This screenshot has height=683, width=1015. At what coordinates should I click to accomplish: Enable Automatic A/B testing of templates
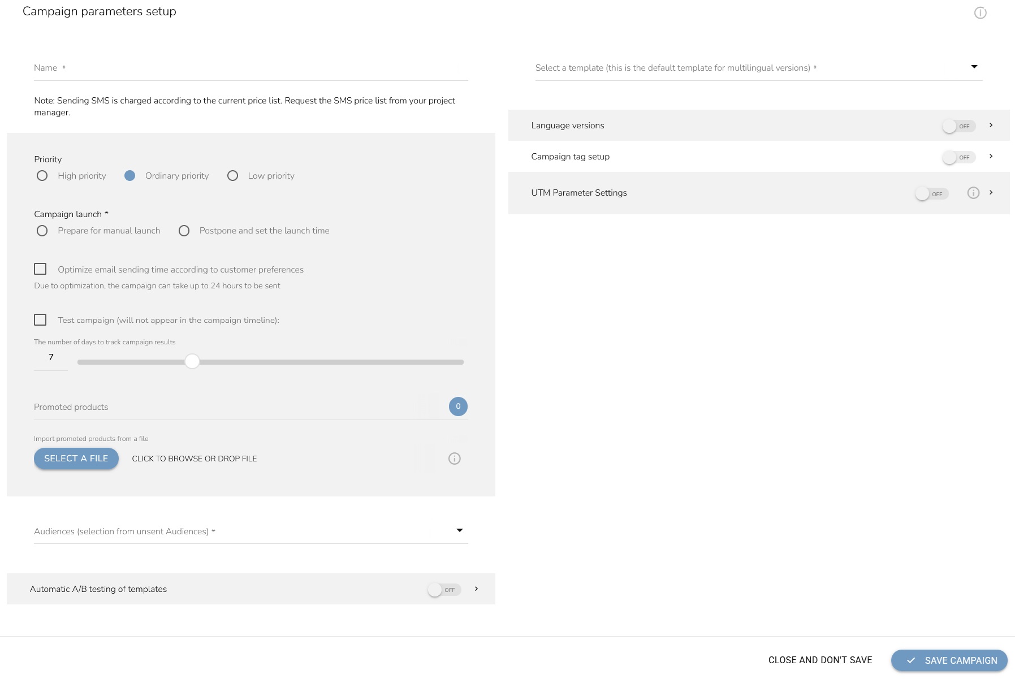pos(443,590)
